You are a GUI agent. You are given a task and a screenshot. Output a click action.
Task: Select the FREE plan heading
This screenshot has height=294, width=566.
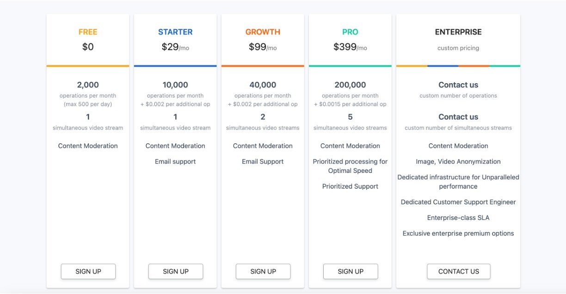tap(88, 32)
